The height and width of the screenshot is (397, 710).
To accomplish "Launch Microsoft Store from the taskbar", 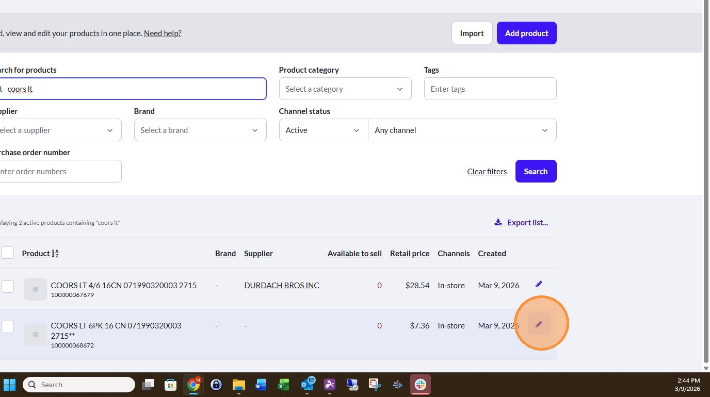I will pyautogui.click(x=171, y=385).
